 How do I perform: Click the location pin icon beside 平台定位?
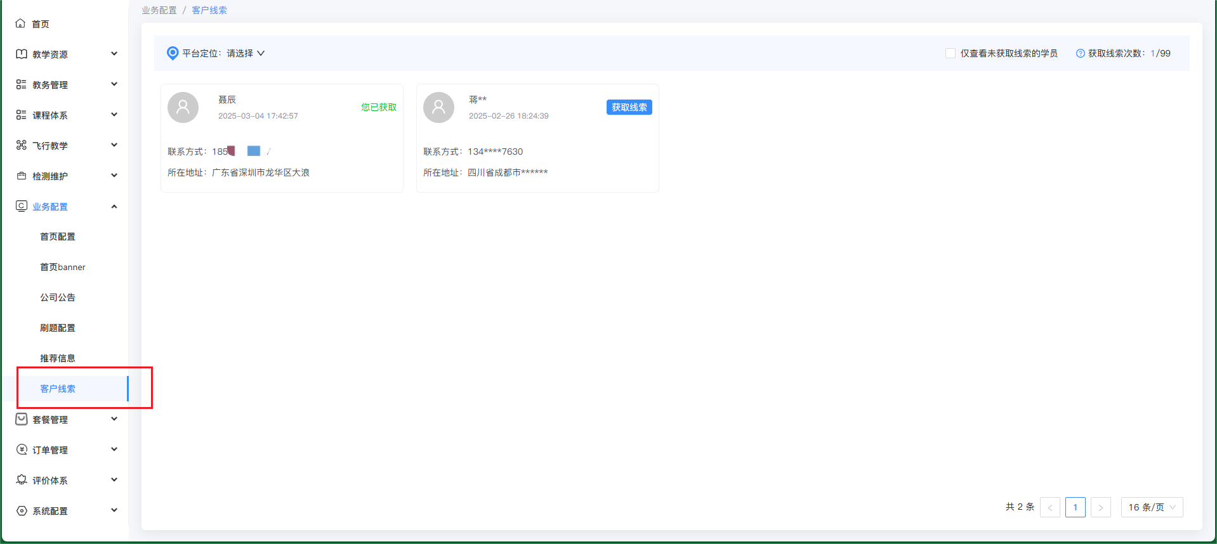point(172,53)
